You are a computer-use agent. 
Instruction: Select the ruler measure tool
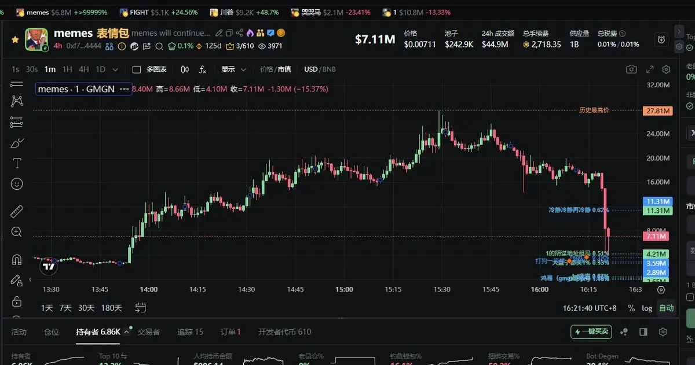[x=17, y=211]
